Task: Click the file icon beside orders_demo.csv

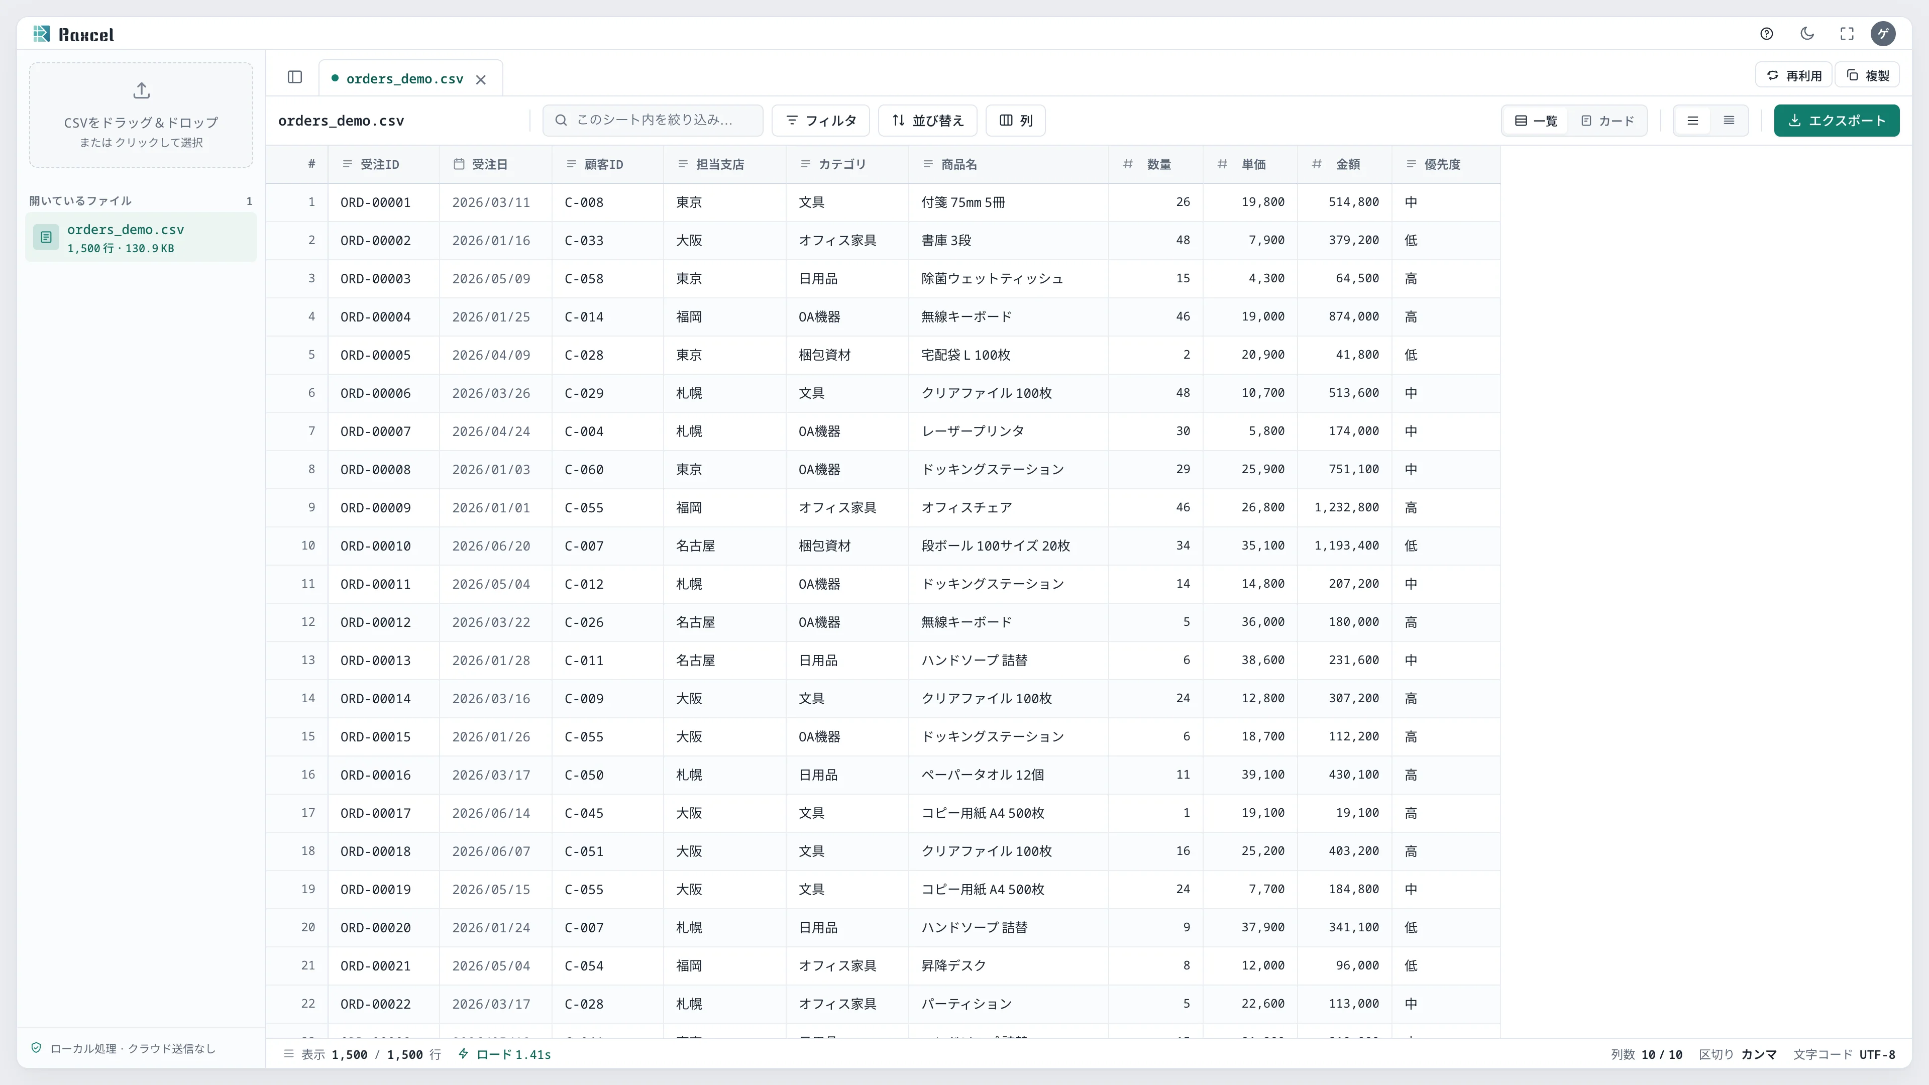Action: [x=46, y=238]
